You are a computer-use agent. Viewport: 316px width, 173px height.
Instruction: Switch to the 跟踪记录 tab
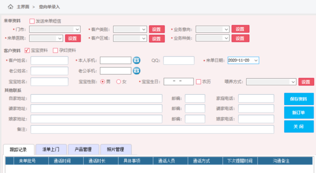click(19, 149)
